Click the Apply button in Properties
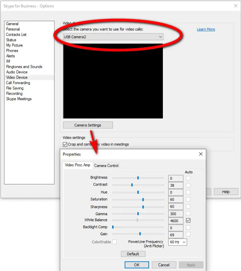 click(191, 265)
